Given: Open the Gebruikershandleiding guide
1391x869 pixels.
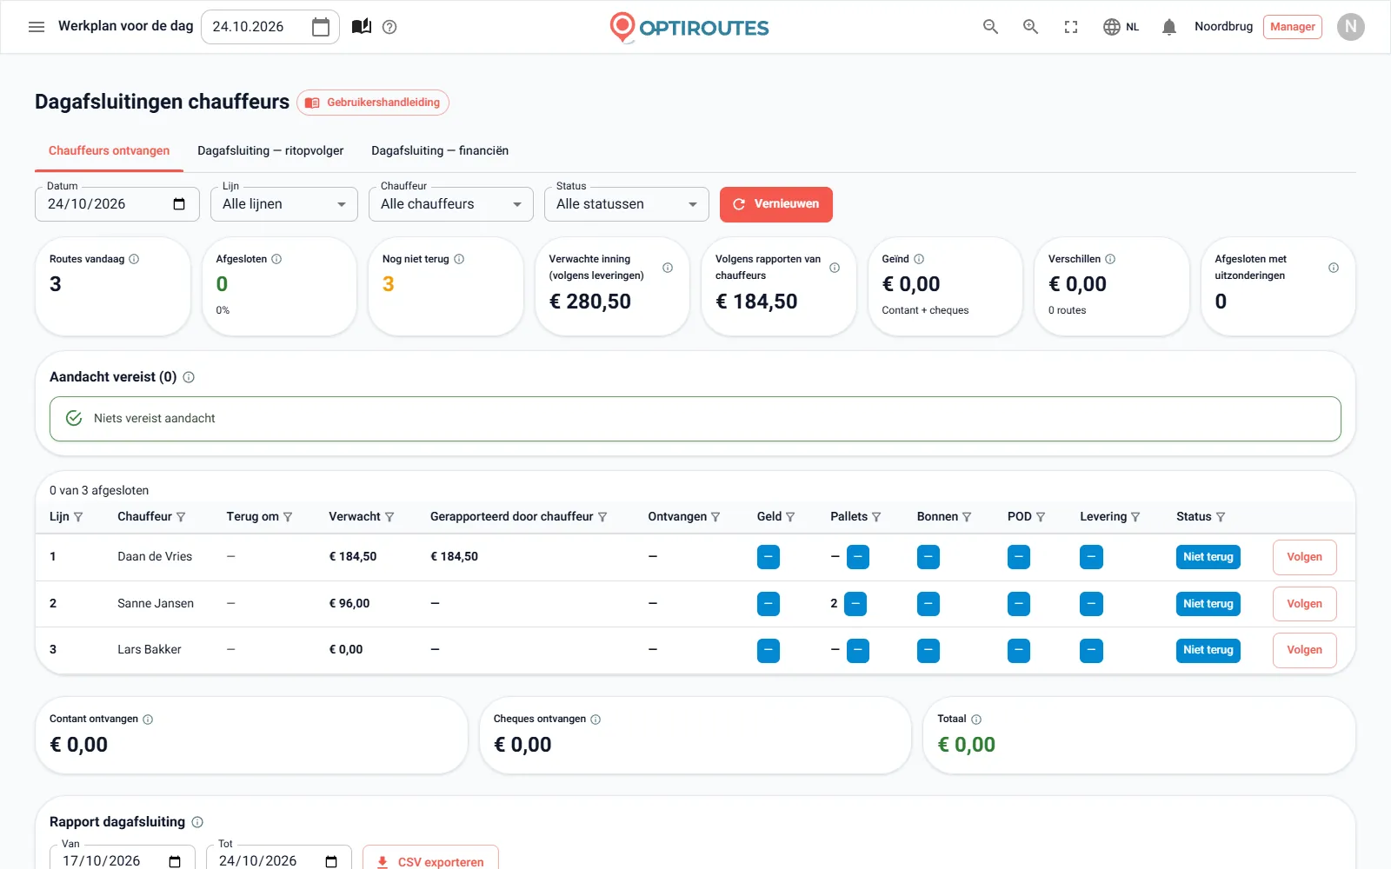Looking at the screenshot, I should coord(373,103).
